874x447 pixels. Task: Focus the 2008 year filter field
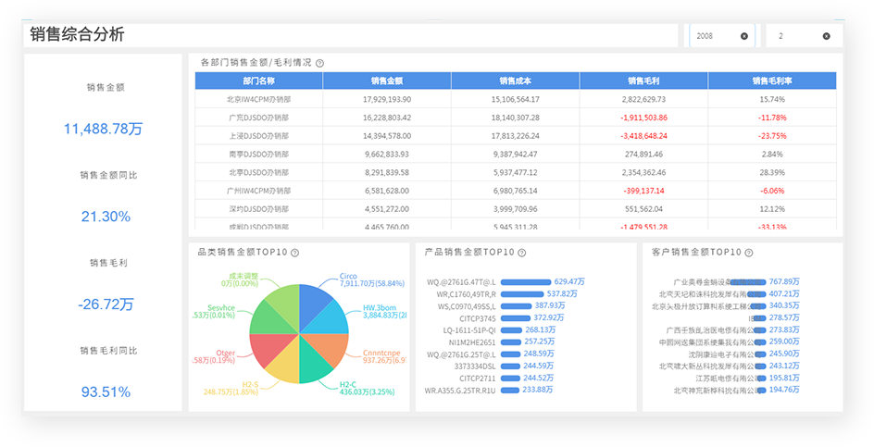[x=722, y=36]
